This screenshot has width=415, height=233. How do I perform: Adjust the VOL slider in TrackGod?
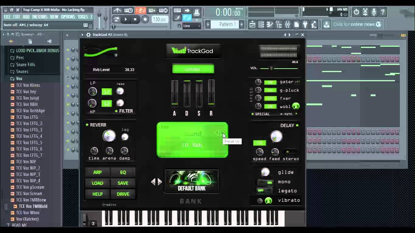coord(271,68)
